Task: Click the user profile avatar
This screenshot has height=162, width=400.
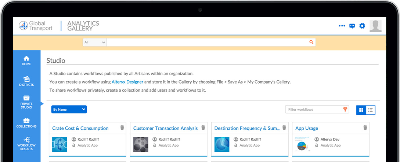Action: tap(375, 26)
